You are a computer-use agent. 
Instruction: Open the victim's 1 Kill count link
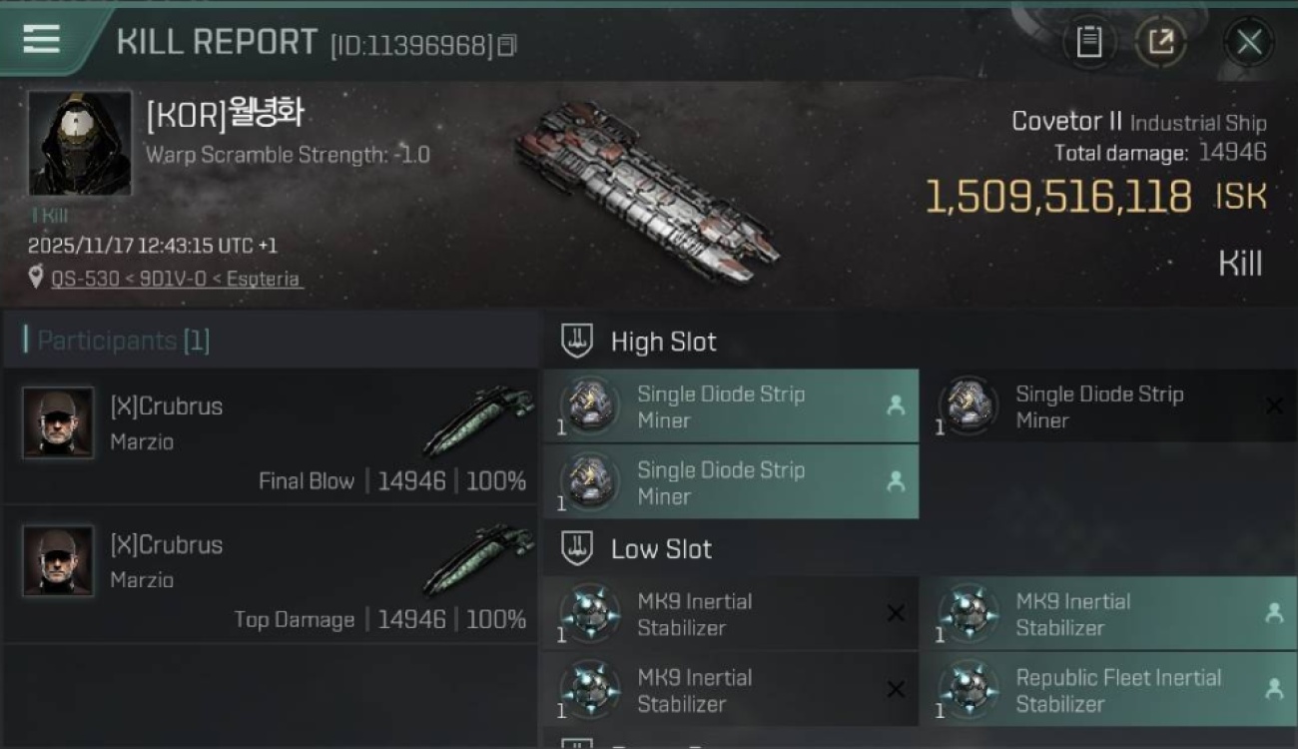tap(50, 215)
